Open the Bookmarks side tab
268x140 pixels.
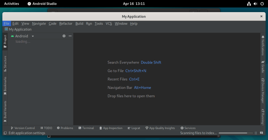coord(5,86)
